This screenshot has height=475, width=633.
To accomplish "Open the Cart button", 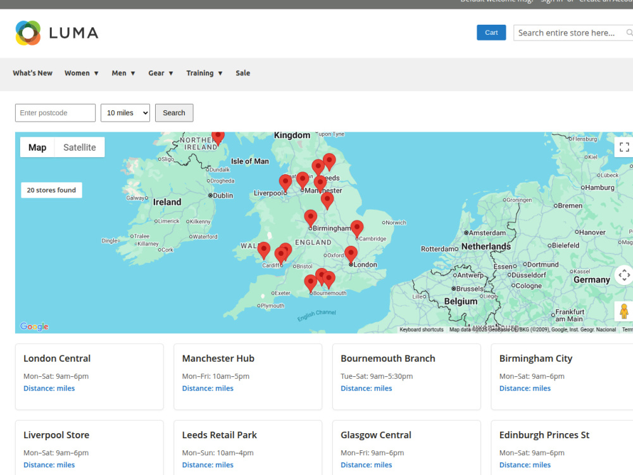I will pyautogui.click(x=491, y=33).
